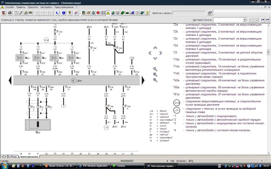Click the blue 't..' toolbar icon
The height and width of the screenshot is (169, 271).
57,13
